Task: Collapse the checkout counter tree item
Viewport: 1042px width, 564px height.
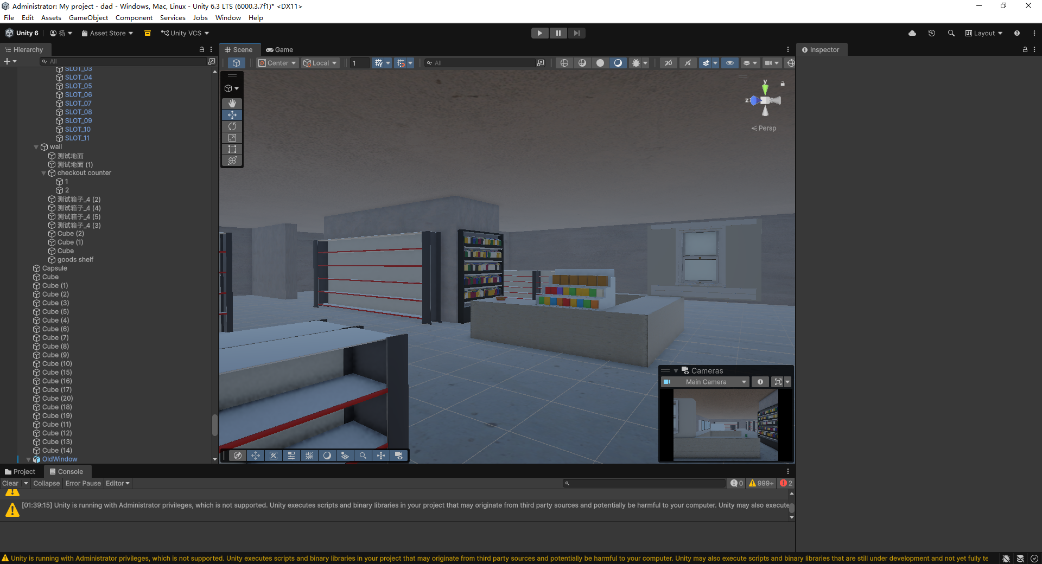Action: (x=44, y=173)
